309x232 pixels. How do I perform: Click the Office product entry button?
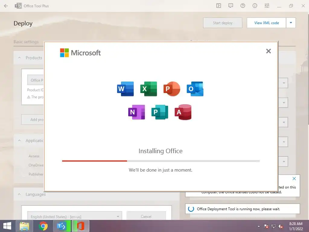36,80
